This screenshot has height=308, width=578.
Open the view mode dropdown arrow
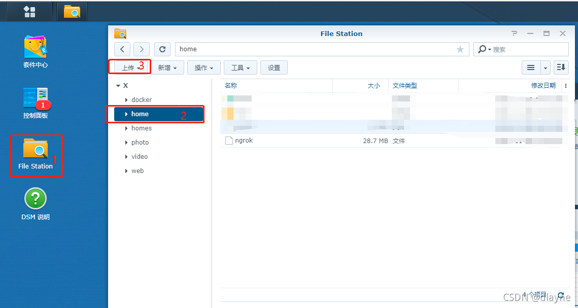point(546,67)
